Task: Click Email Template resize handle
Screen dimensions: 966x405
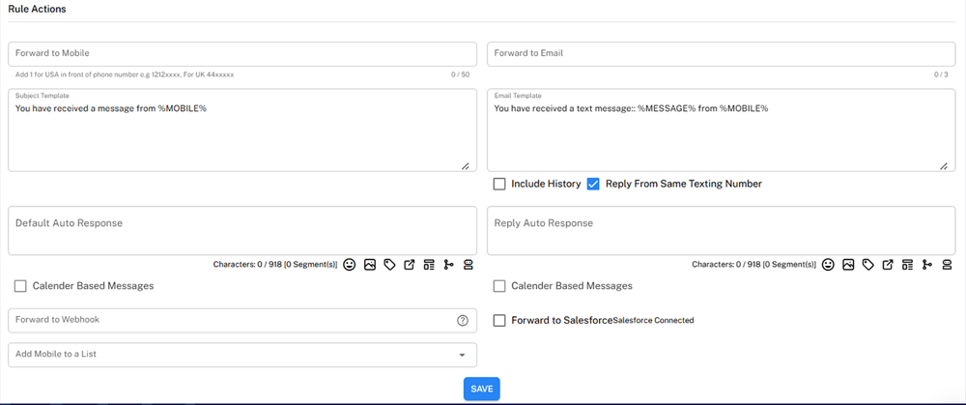Action: [944, 166]
